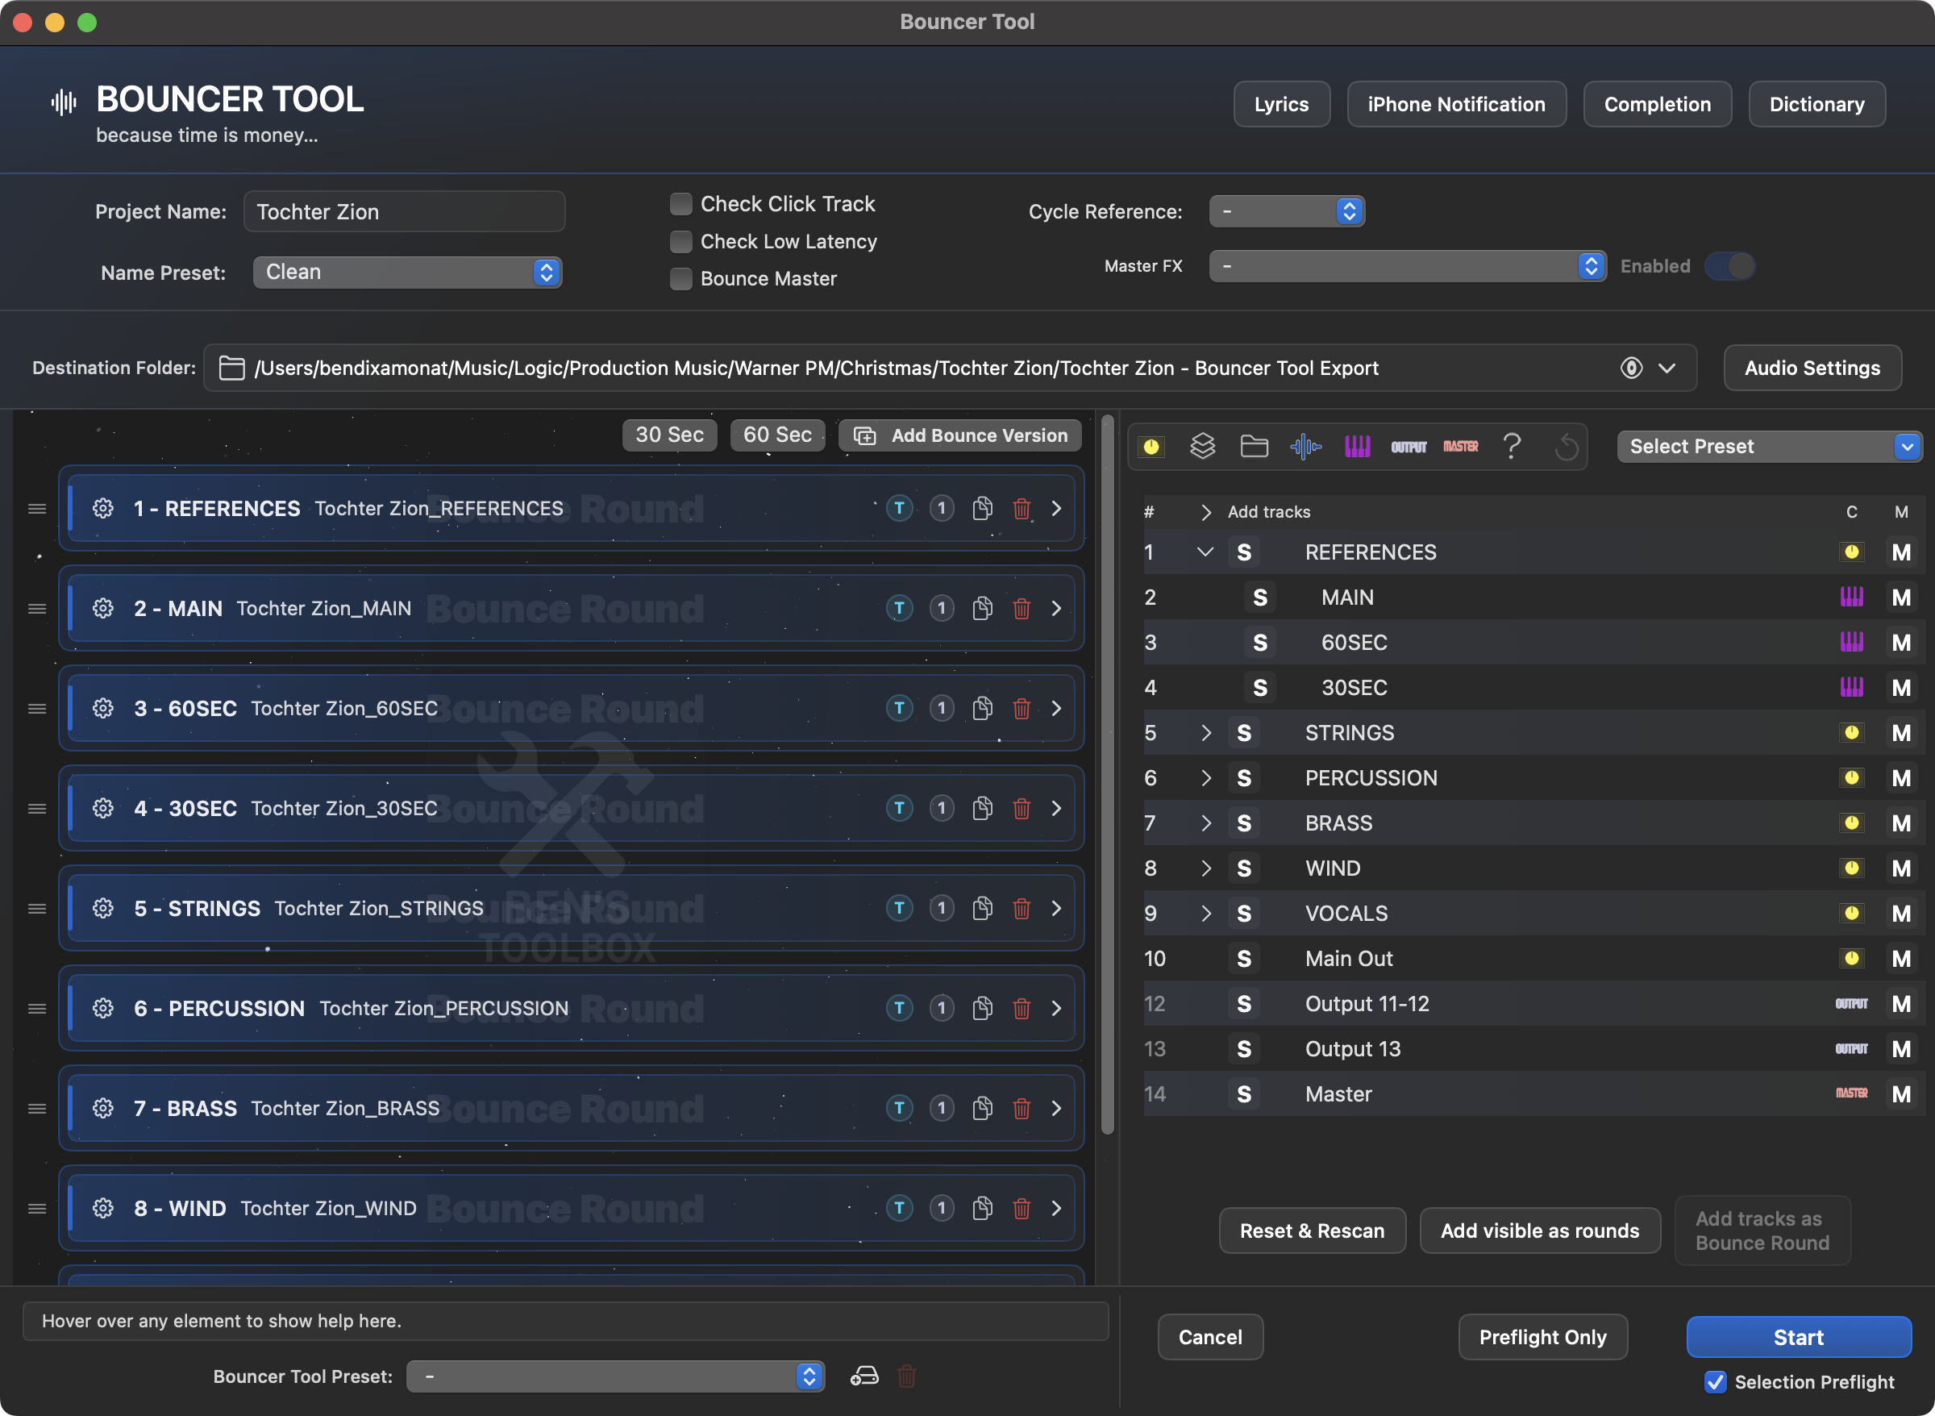Click the folder icon in destination path
The height and width of the screenshot is (1416, 1935).
coord(231,368)
